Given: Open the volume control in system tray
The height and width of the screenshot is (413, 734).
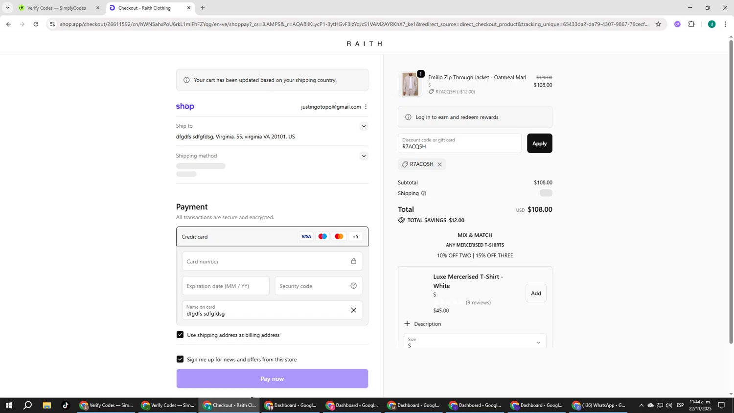Looking at the screenshot, I should pyautogui.click(x=669, y=405).
